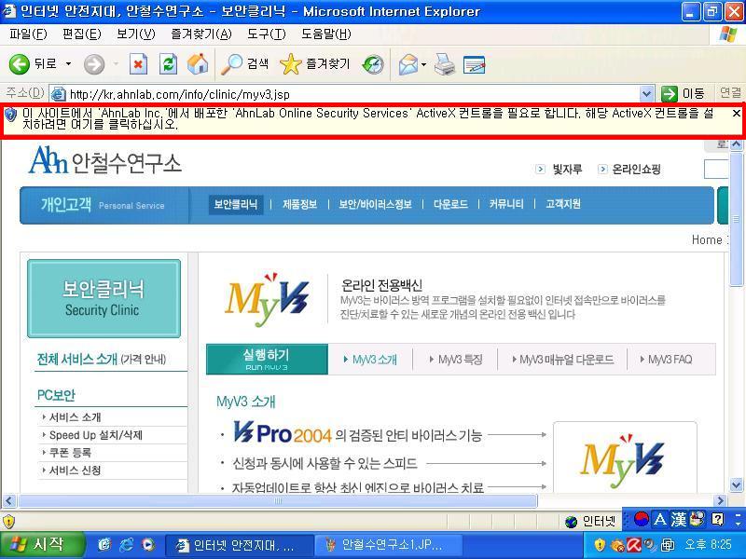
Task: Click the Forward arrow toolbar icon
Action: [x=94, y=64]
